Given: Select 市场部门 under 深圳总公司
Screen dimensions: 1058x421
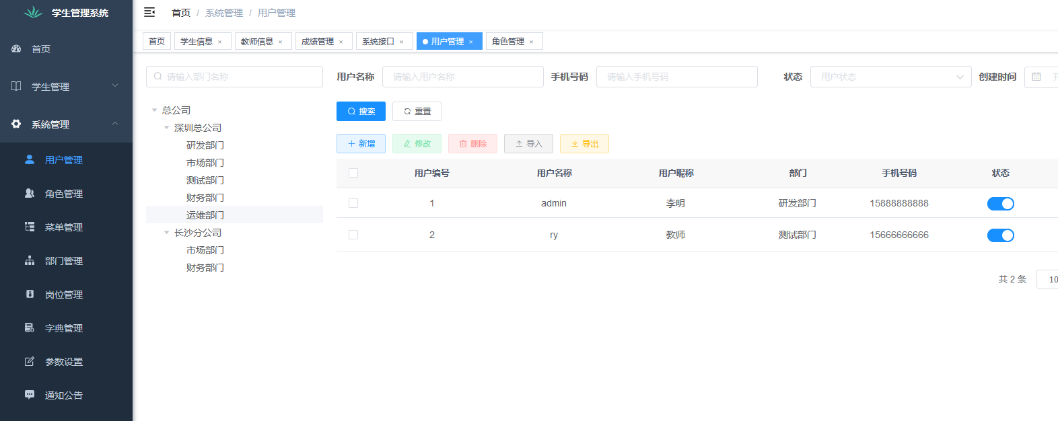Looking at the screenshot, I should (x=205, y=163).
